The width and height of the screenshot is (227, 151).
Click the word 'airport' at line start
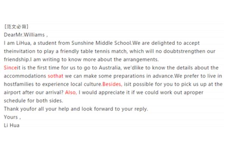[12, 92]
